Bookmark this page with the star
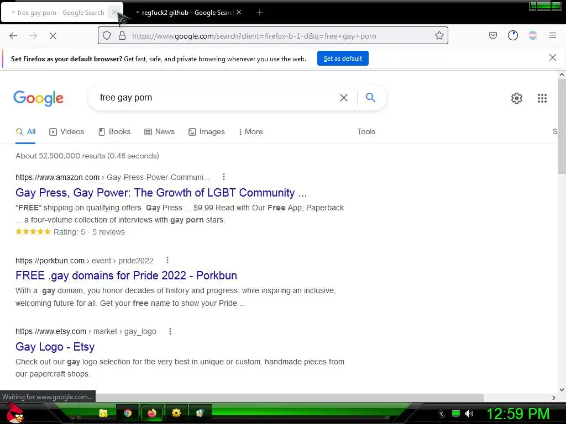Image resolution: width=566 pixels, height=424 pixels. click(x=439, y=35)
